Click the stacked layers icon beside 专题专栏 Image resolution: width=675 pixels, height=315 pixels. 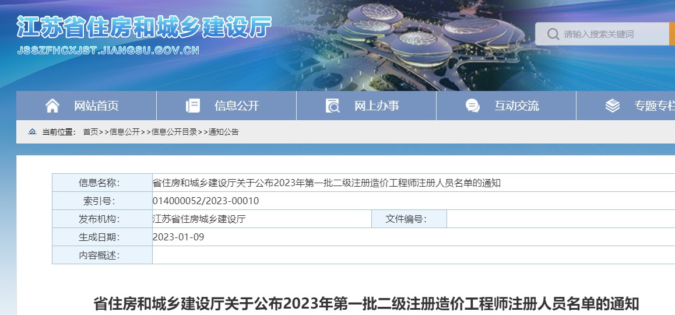612,106
